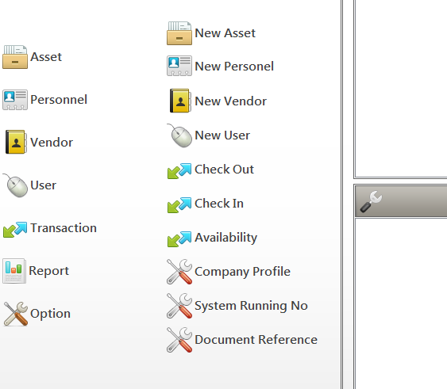Open the Vendor menu item
Image resolution: width=447 pixels, height=389 pixels.
[x=52, y=143]
